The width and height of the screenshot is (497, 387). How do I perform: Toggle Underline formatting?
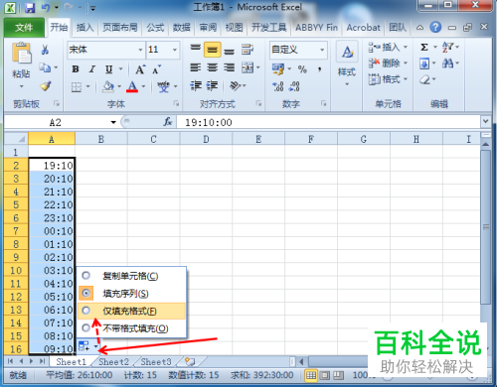click(108, 69)
